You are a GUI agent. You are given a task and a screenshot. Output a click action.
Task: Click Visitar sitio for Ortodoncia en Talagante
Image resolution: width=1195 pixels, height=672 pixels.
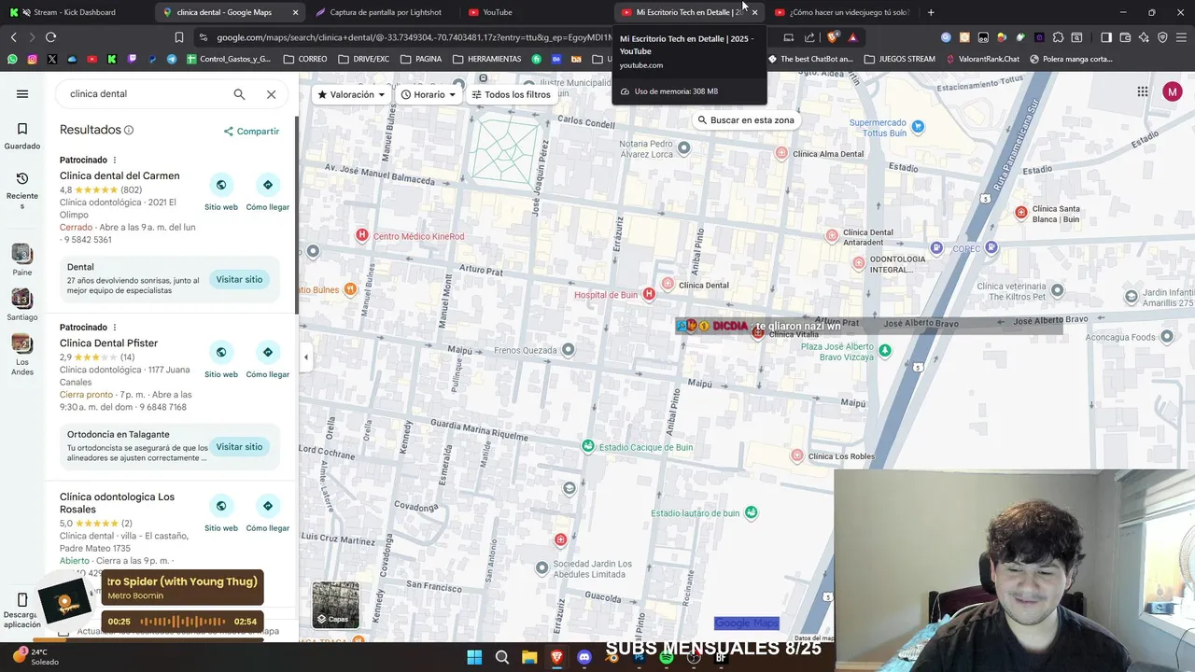coord(239,447)
